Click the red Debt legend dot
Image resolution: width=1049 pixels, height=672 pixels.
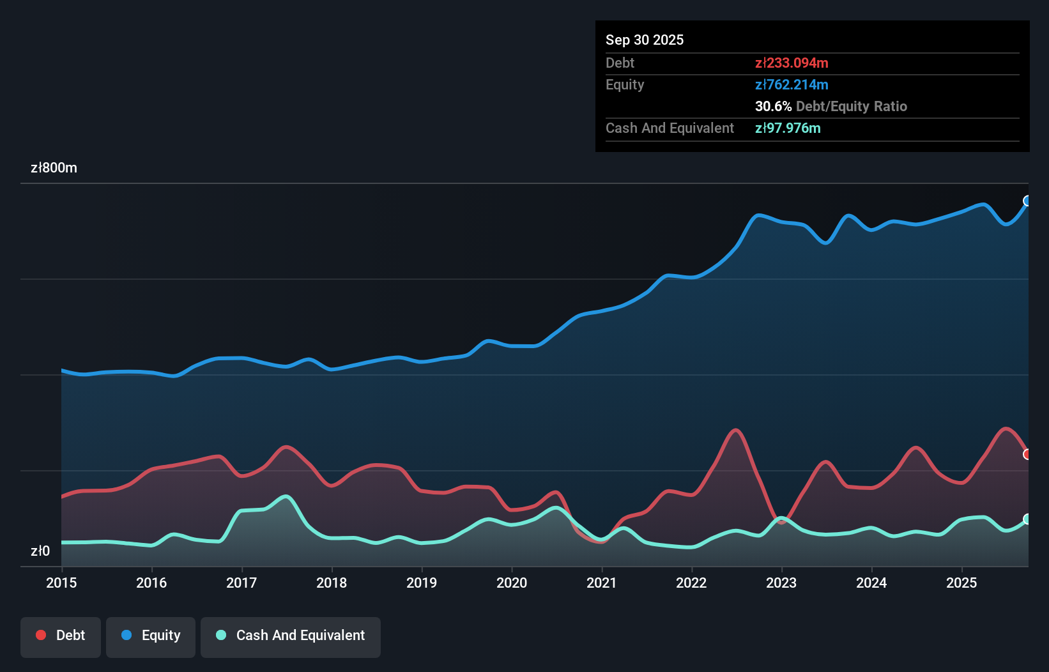click(x=40, y=635)
